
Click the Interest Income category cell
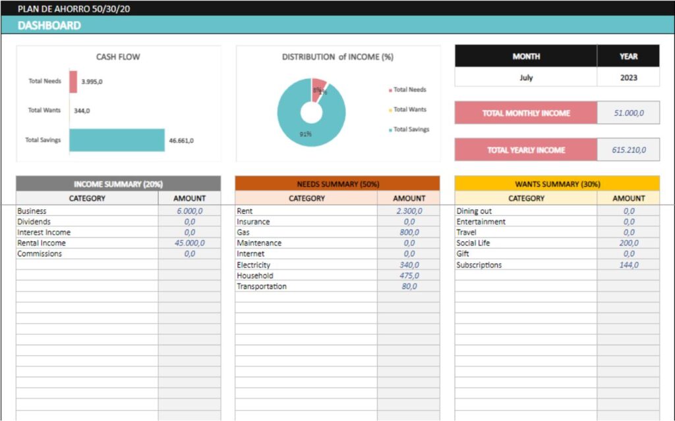click(87, 232)
